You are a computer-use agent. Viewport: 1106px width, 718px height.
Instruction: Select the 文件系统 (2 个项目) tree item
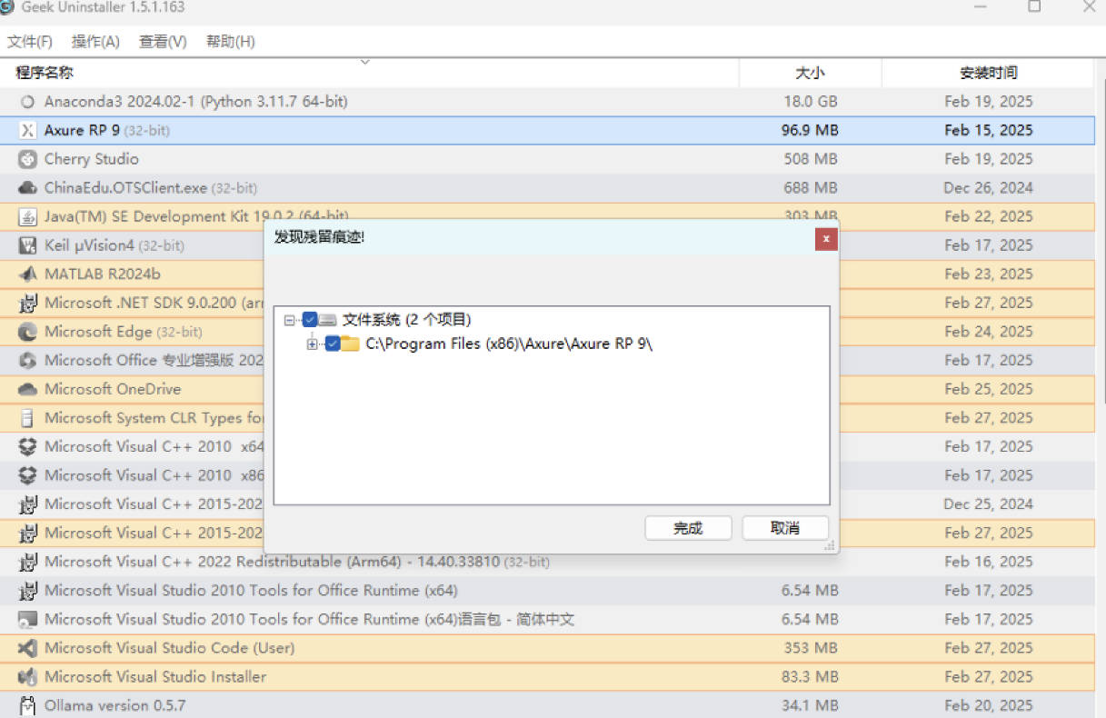(x=406, y=320)
